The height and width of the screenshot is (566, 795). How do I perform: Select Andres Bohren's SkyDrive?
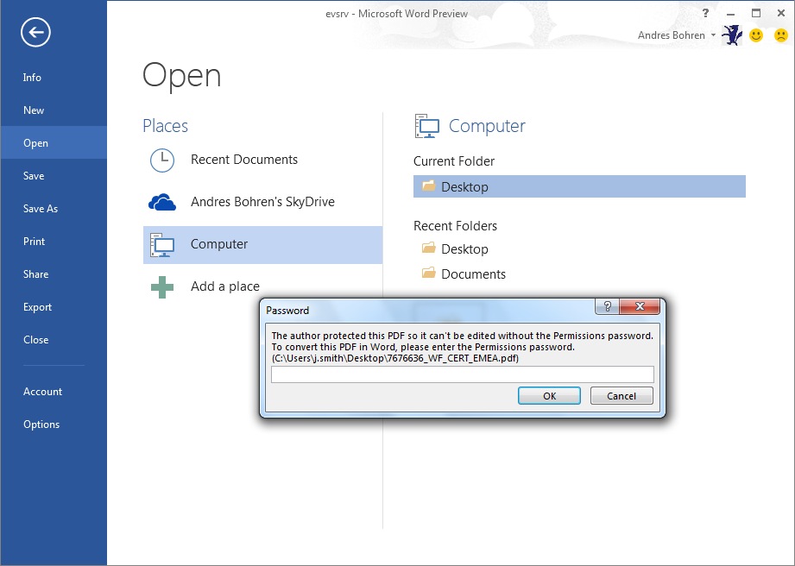coord(262,202)
